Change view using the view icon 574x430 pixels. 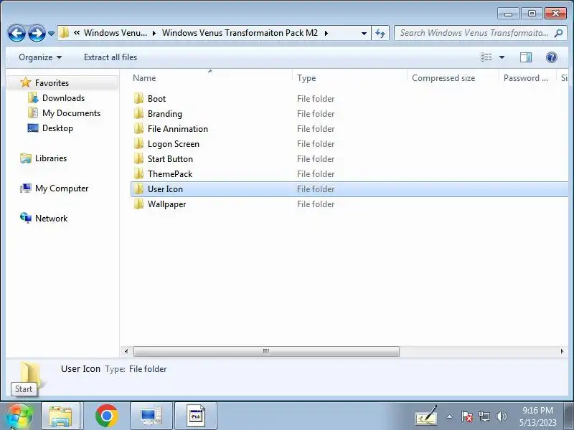[x=486, y=57]
